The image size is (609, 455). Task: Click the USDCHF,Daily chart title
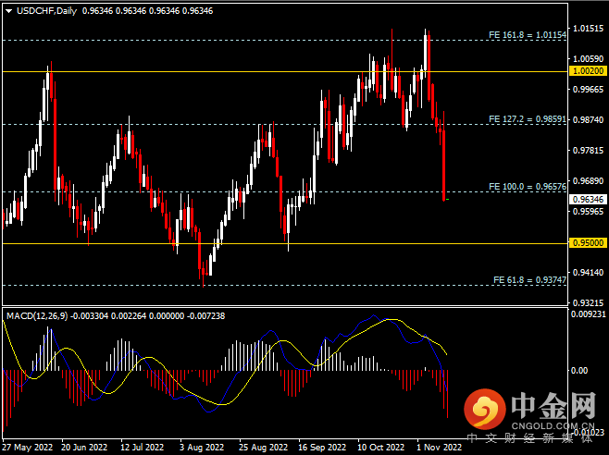click(46, 11)
